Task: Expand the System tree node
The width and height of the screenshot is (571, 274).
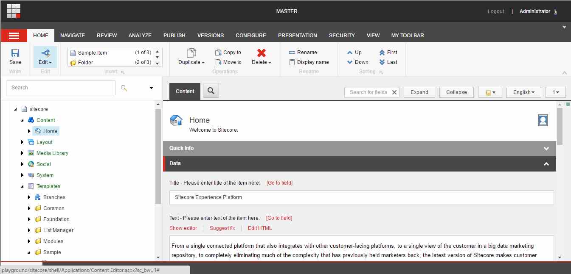Action: (x=23, y=175)
